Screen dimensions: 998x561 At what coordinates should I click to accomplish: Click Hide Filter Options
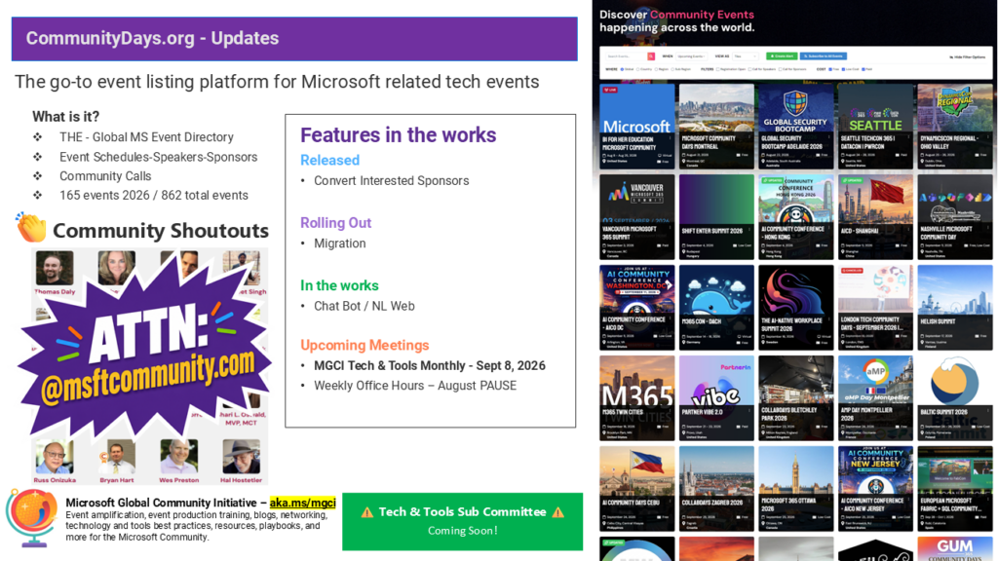[967, 57]
